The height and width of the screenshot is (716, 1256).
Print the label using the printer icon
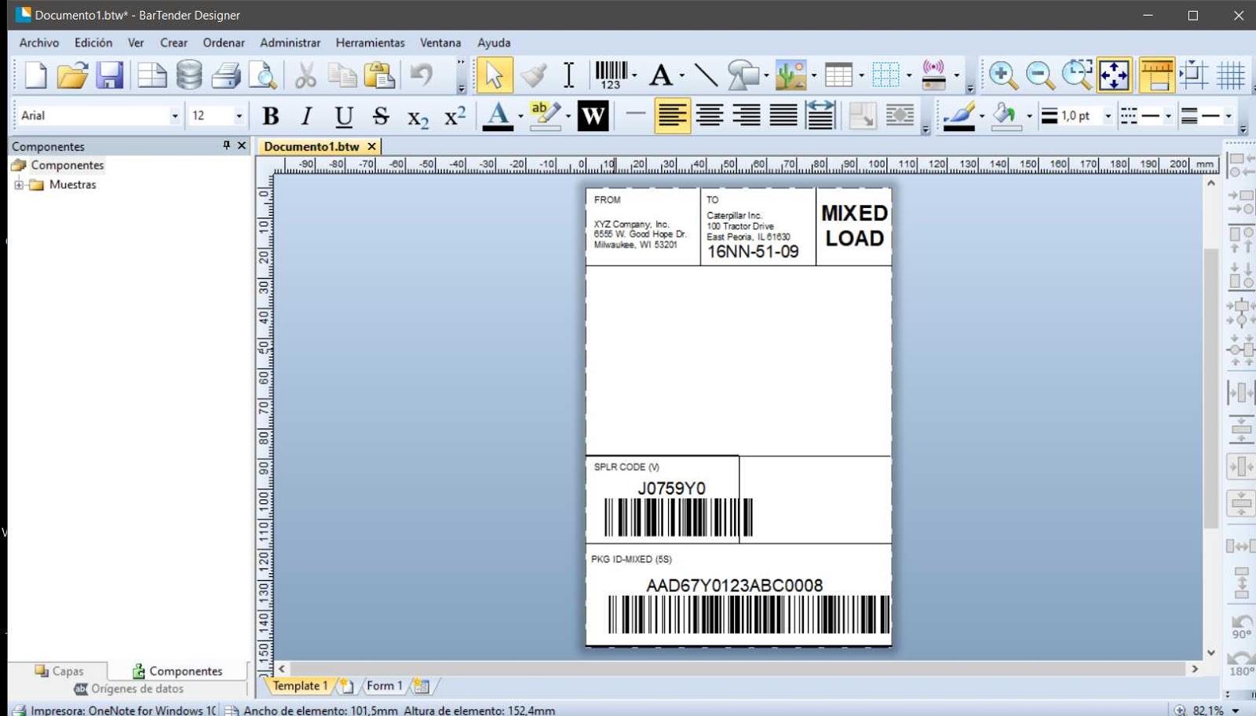click(226, 75)
